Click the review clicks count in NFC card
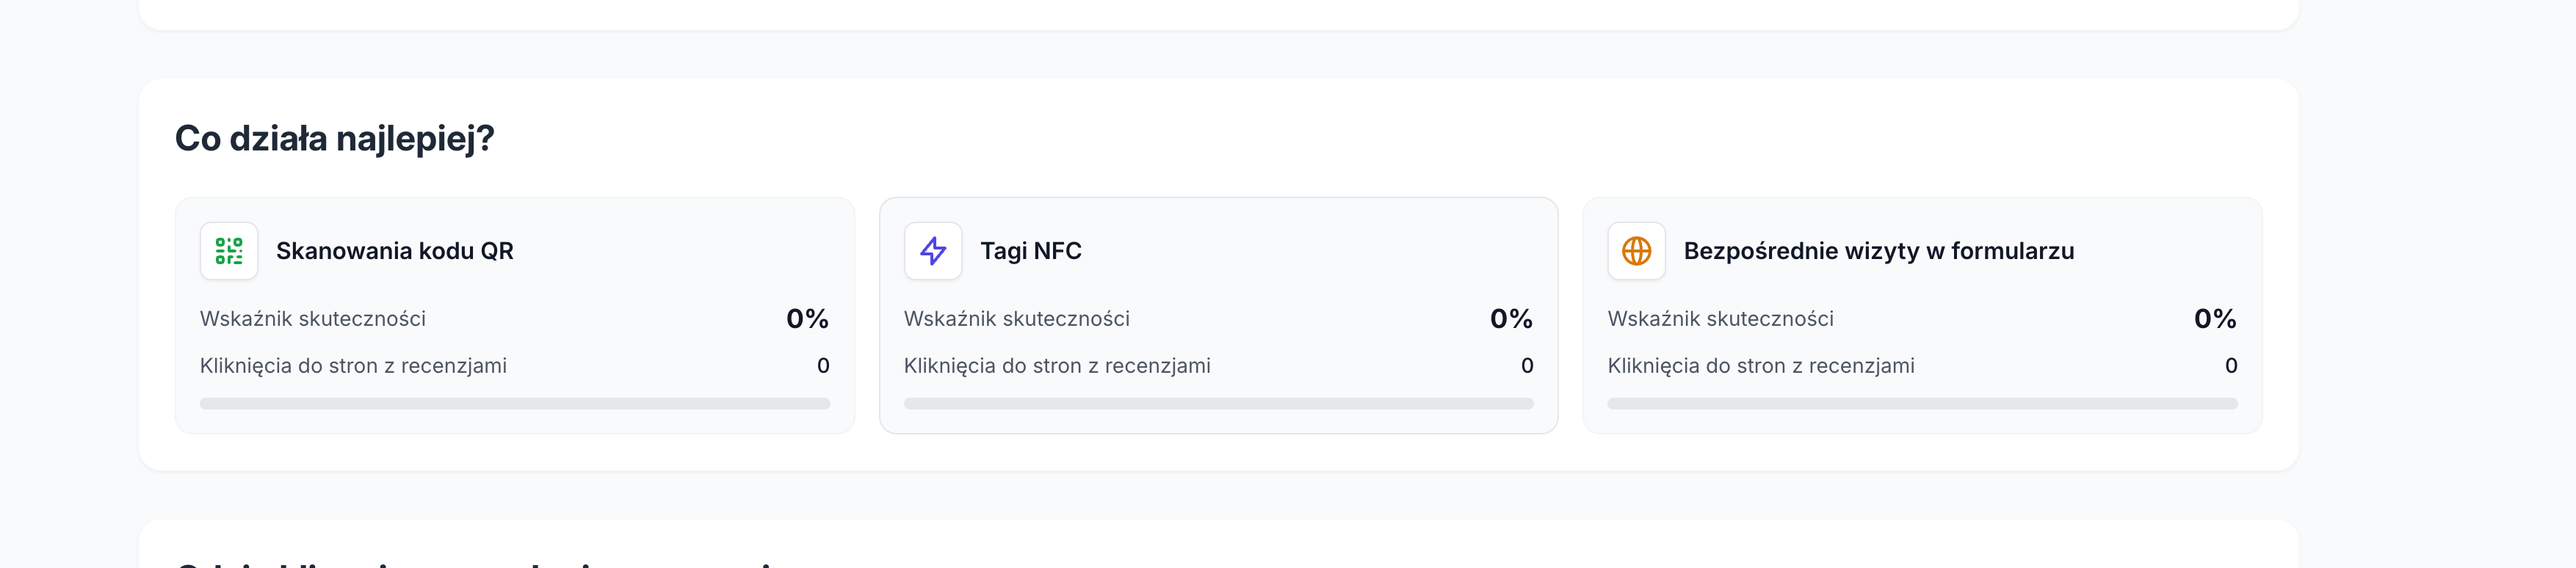Image resolution: width=2576 pixels, height=568 pixels. pos(1527,366)
